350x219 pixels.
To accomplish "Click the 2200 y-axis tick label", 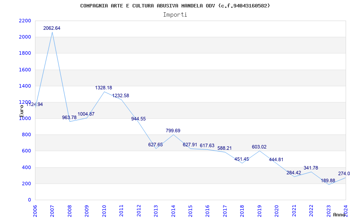I will click(25, 21).
